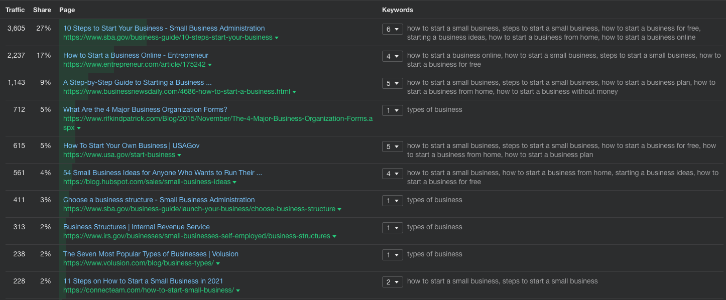
Task: Expand keywords dropdown for IRS Business Structures row
Action: pyautogui.click(x=392, y=228)
